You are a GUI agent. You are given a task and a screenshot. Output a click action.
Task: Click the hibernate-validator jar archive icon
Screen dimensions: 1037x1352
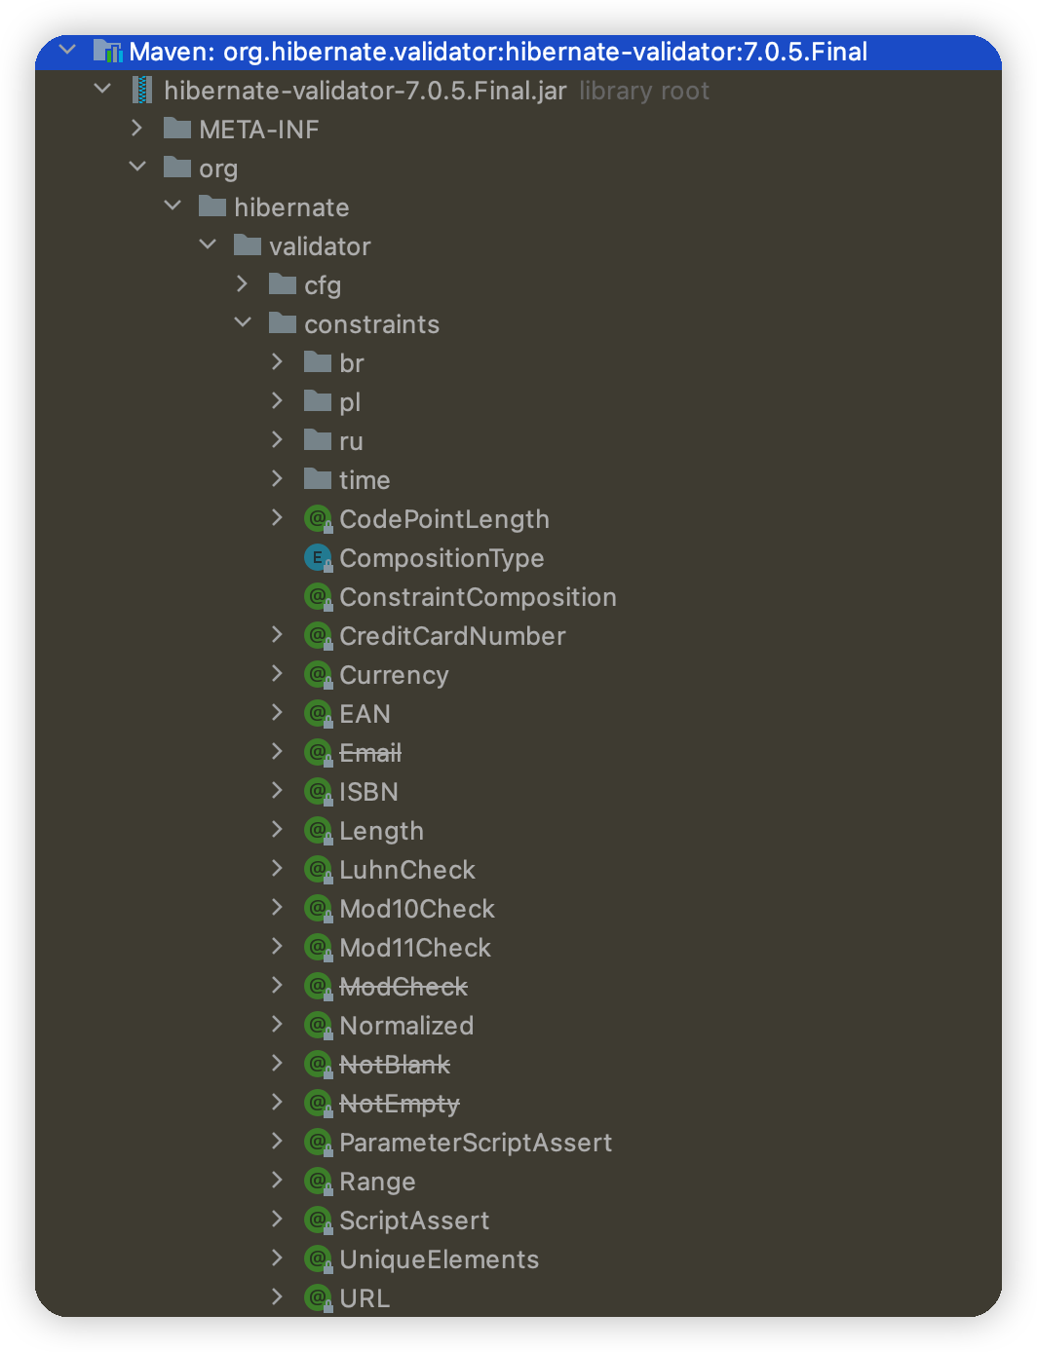pos(143,91)
